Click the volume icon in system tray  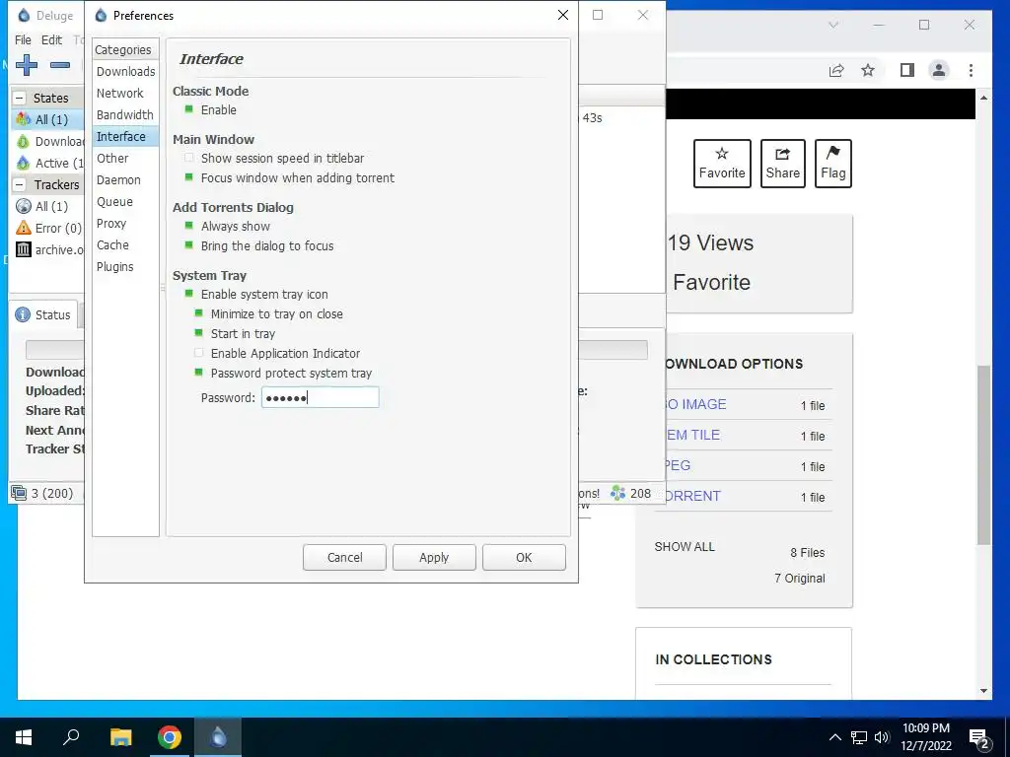tap(881, 737)
